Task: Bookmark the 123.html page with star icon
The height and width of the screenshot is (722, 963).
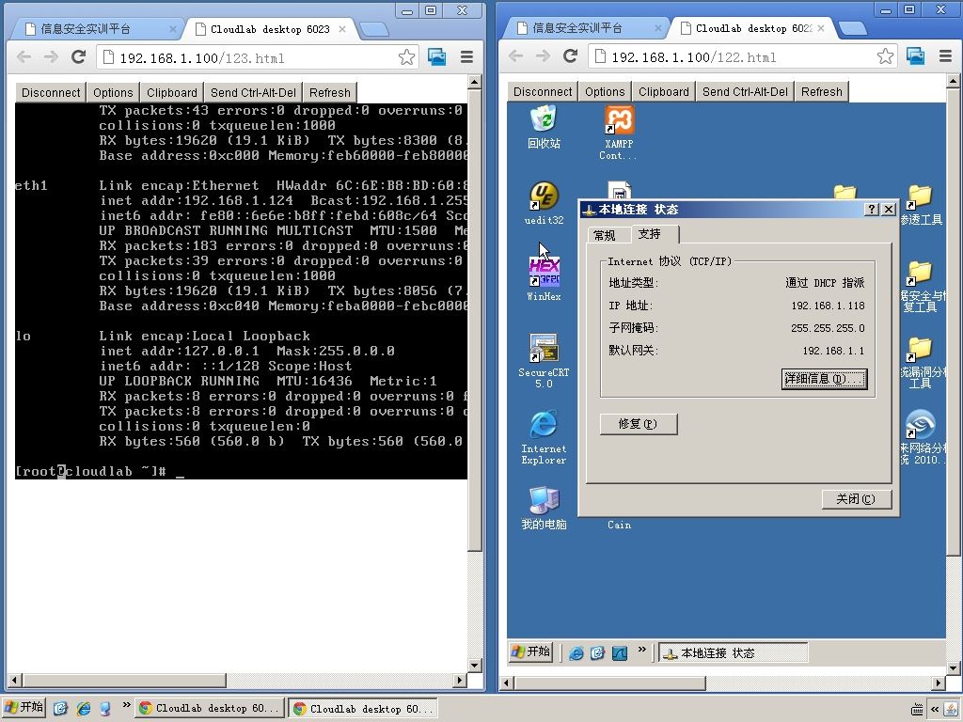Action: [x=406, y=57]
